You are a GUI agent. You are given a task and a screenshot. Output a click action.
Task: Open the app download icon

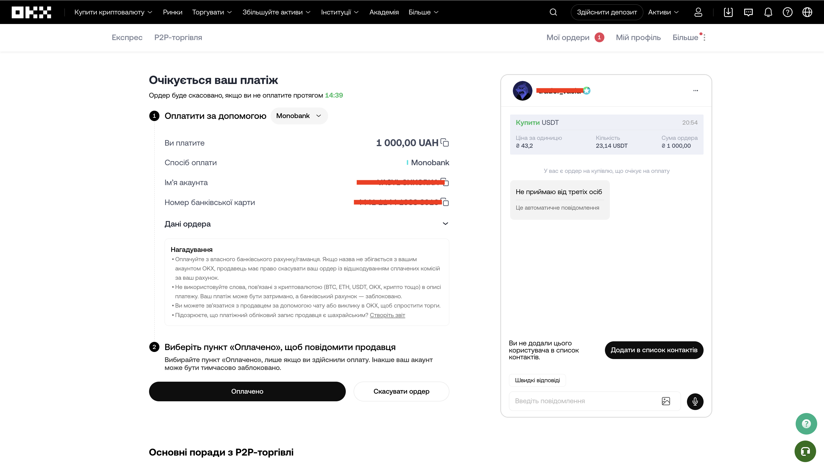pos(728,12)
